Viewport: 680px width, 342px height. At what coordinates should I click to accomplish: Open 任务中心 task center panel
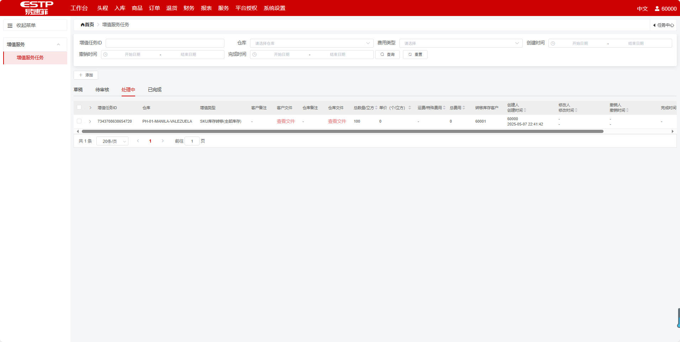tap(663, 25)
